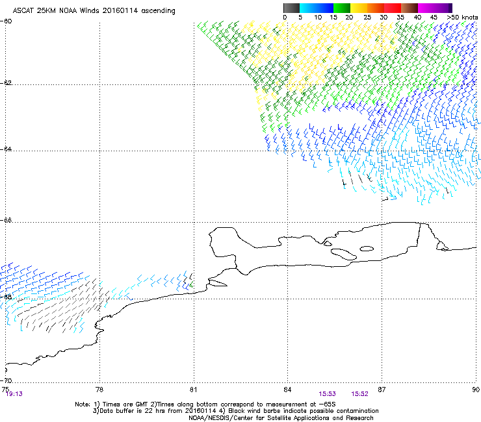Click the '20' legend scale label
Viewport: 481px width, 422px height.
coord(349,18)
